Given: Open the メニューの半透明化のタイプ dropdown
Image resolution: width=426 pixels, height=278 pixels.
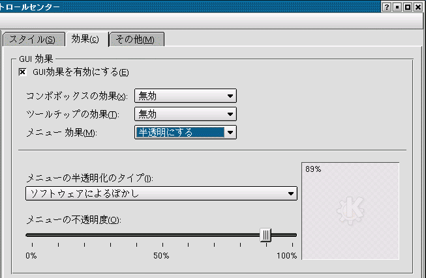Looking at the screenshot, I should (x=161, y=193).
